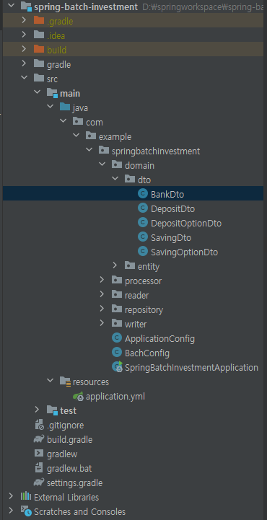Click the main source module folder icon
Image resolution: width=267 pixels, height=520 pixels.
(x=52, y=93)
